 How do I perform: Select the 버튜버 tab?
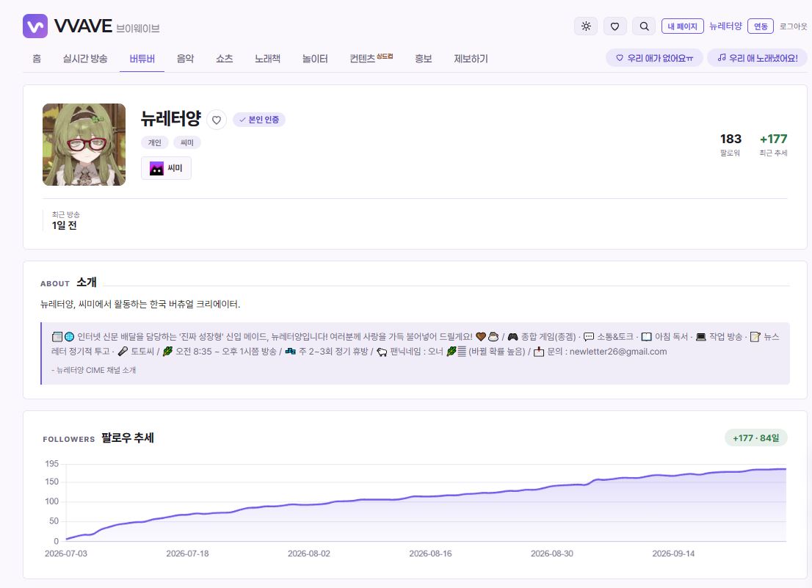(142, 59)
